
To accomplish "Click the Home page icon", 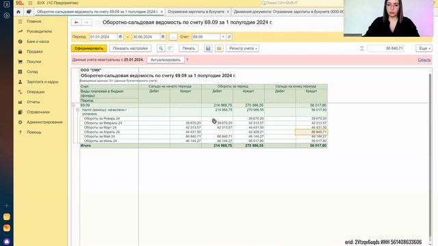I will 18,12.
